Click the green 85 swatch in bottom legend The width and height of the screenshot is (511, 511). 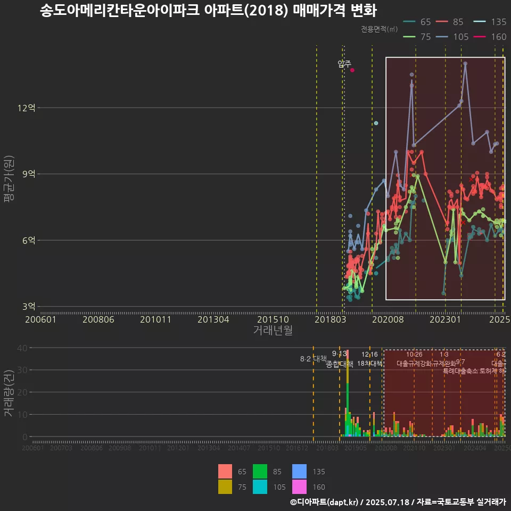click(260, 471)
